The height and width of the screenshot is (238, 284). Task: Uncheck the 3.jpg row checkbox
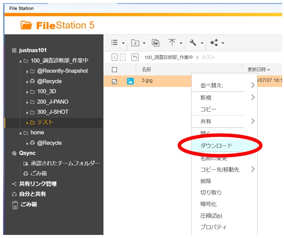tap(114, 82)
